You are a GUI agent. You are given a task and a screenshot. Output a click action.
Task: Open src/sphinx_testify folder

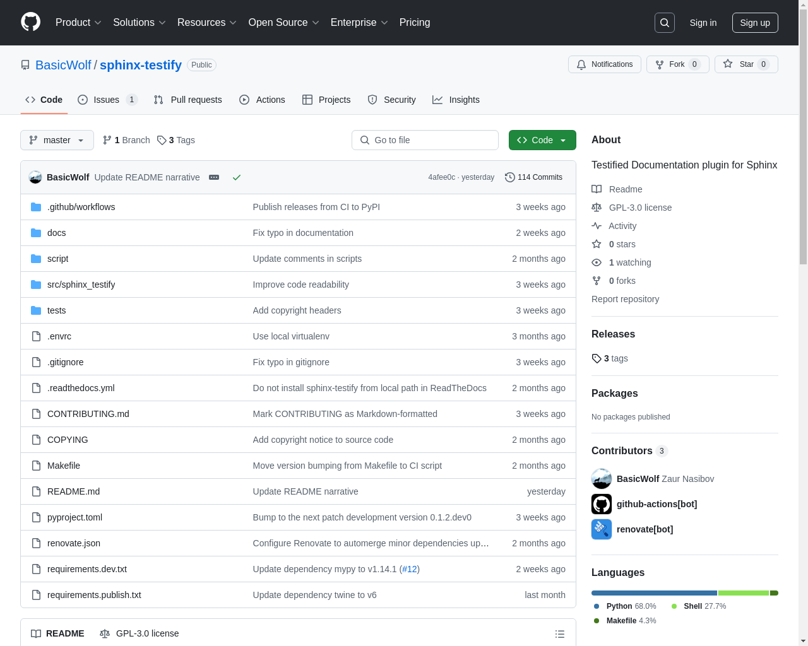click(x=81, y=285)
